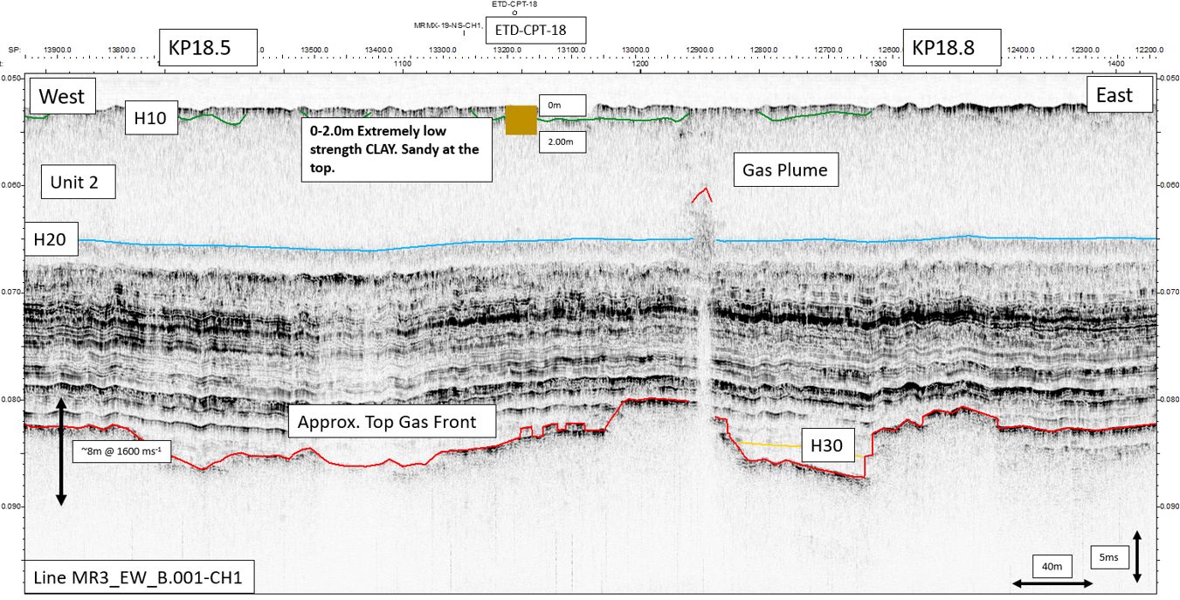Click -0.060 on the left time axis
The width and height of the screenshot is (1180, 600).
point(12,185)
